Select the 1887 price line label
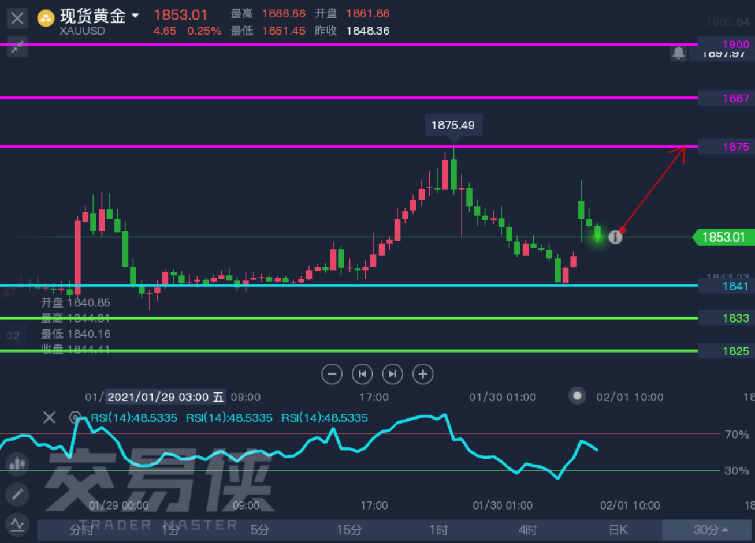 tap(735, 98)
